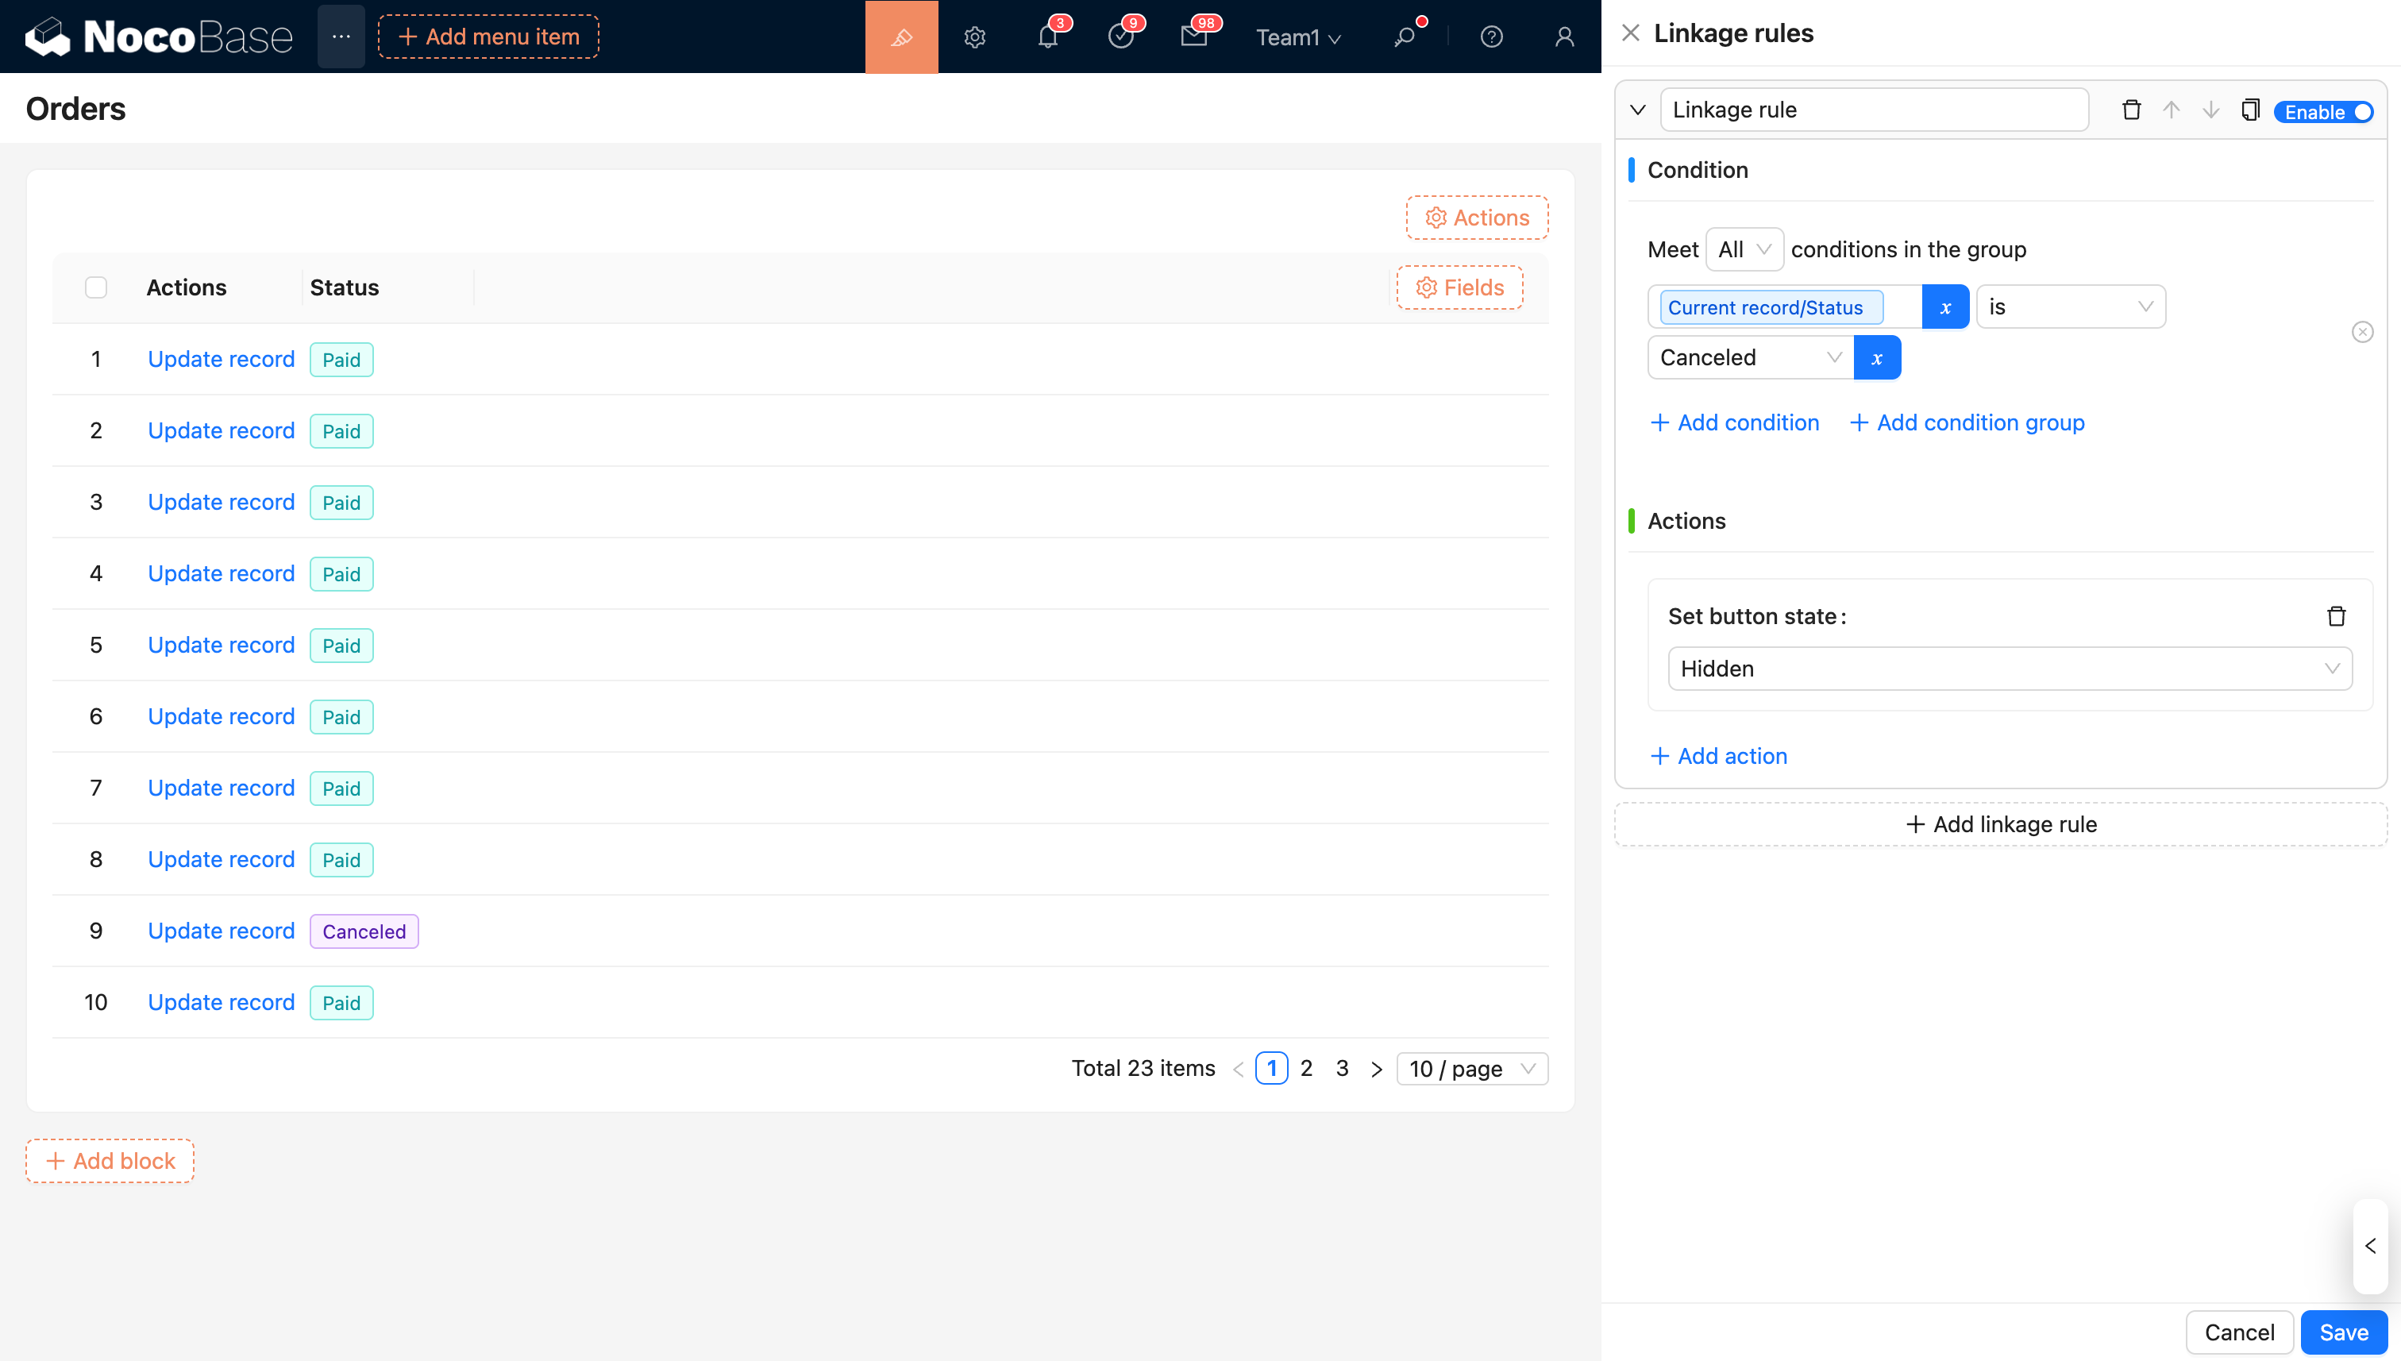Move the linkage rule down

[2210, 110]
